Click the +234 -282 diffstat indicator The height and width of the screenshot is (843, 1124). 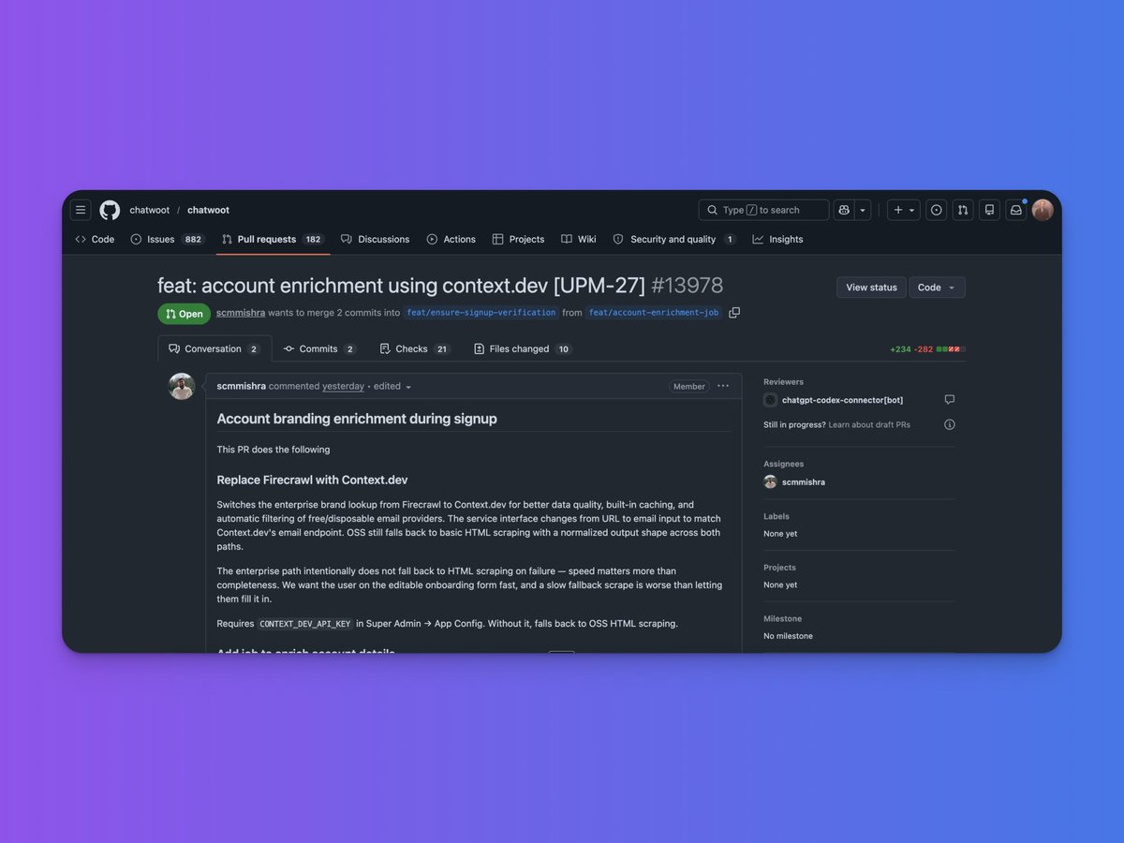click(927, 349)
